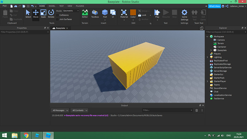247x139 pixels.
Task: Expand the Lighting node
Action: pyautogui.click(x=207, y=57)
